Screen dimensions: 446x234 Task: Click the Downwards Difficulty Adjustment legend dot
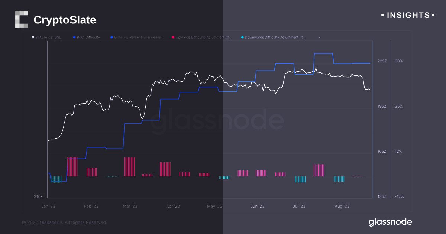[x=242, y=38]
